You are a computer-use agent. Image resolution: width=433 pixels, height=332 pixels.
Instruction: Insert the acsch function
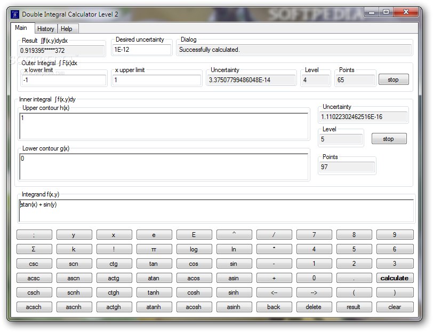click(34, 307)
